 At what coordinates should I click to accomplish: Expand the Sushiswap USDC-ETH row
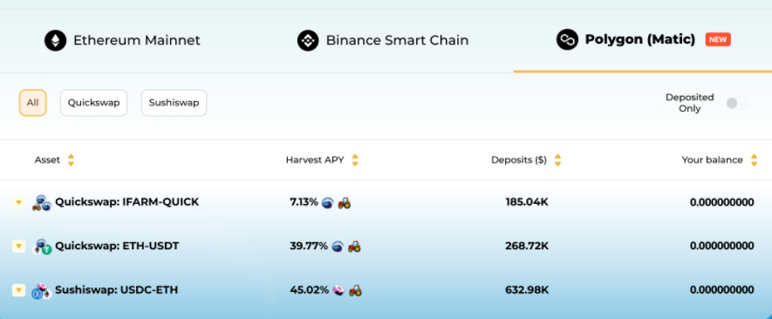coord(18,290)
